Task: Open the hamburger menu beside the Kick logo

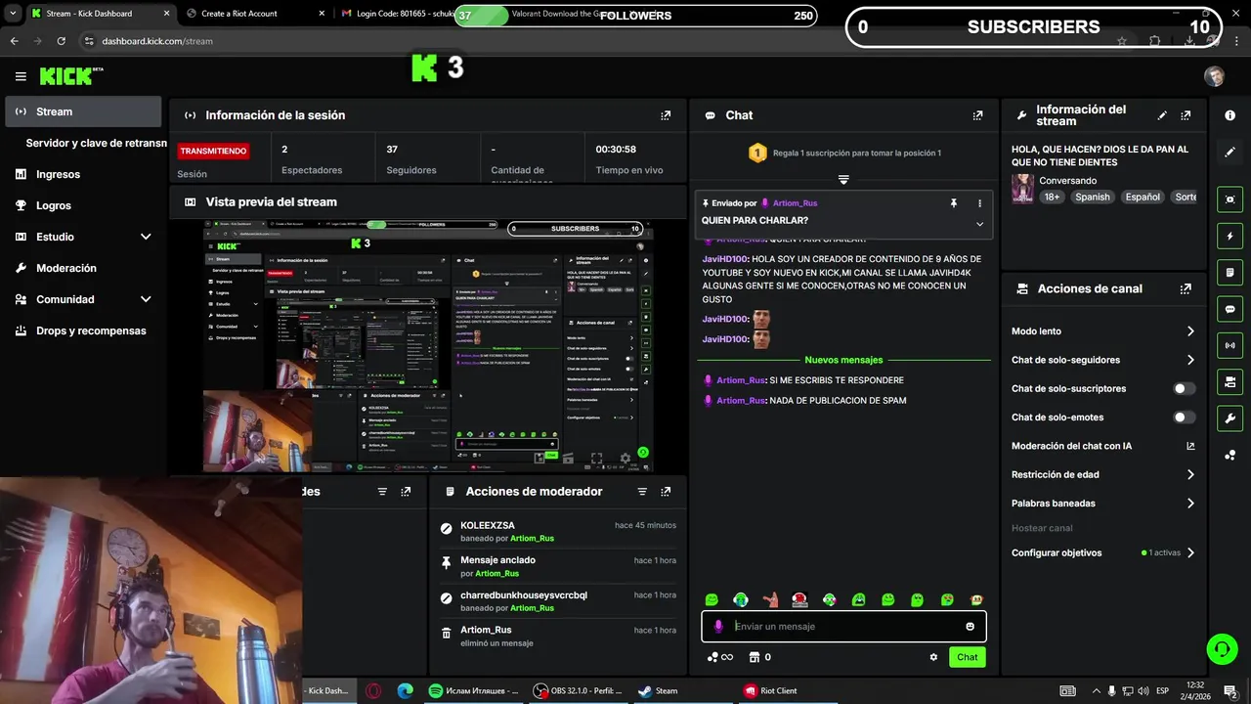Action: 21,76
